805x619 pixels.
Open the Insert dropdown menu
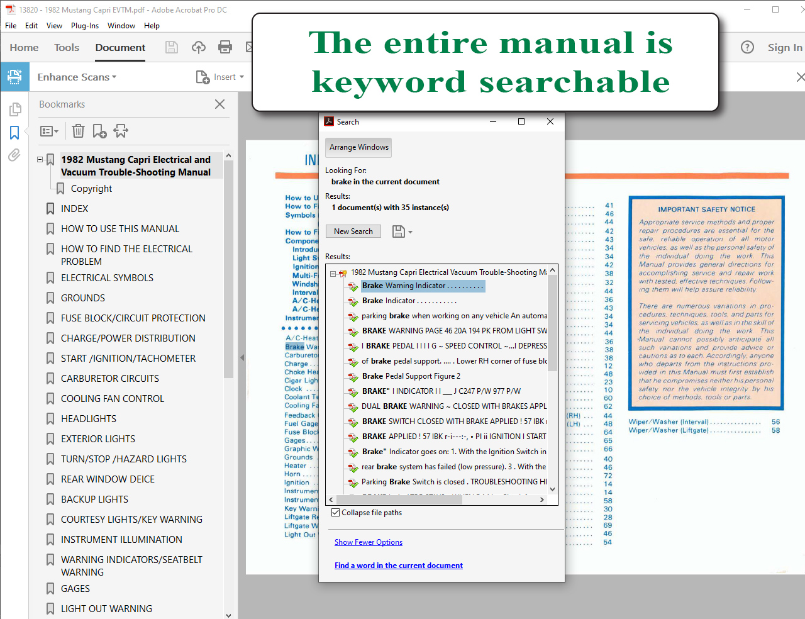click(x=241, y=77)
